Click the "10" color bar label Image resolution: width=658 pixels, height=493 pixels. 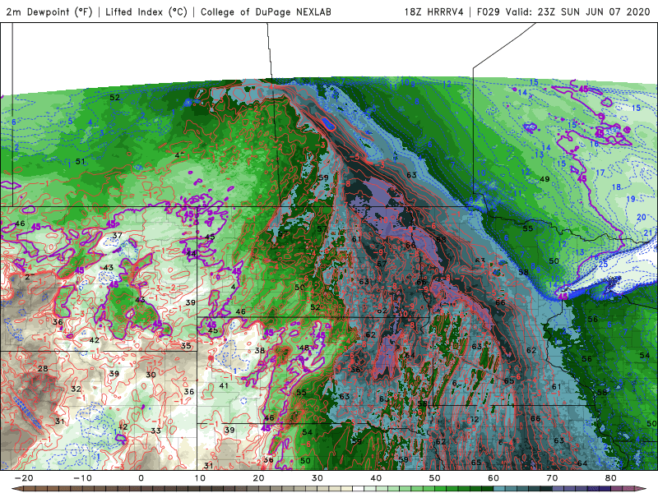tap(200, 478)
